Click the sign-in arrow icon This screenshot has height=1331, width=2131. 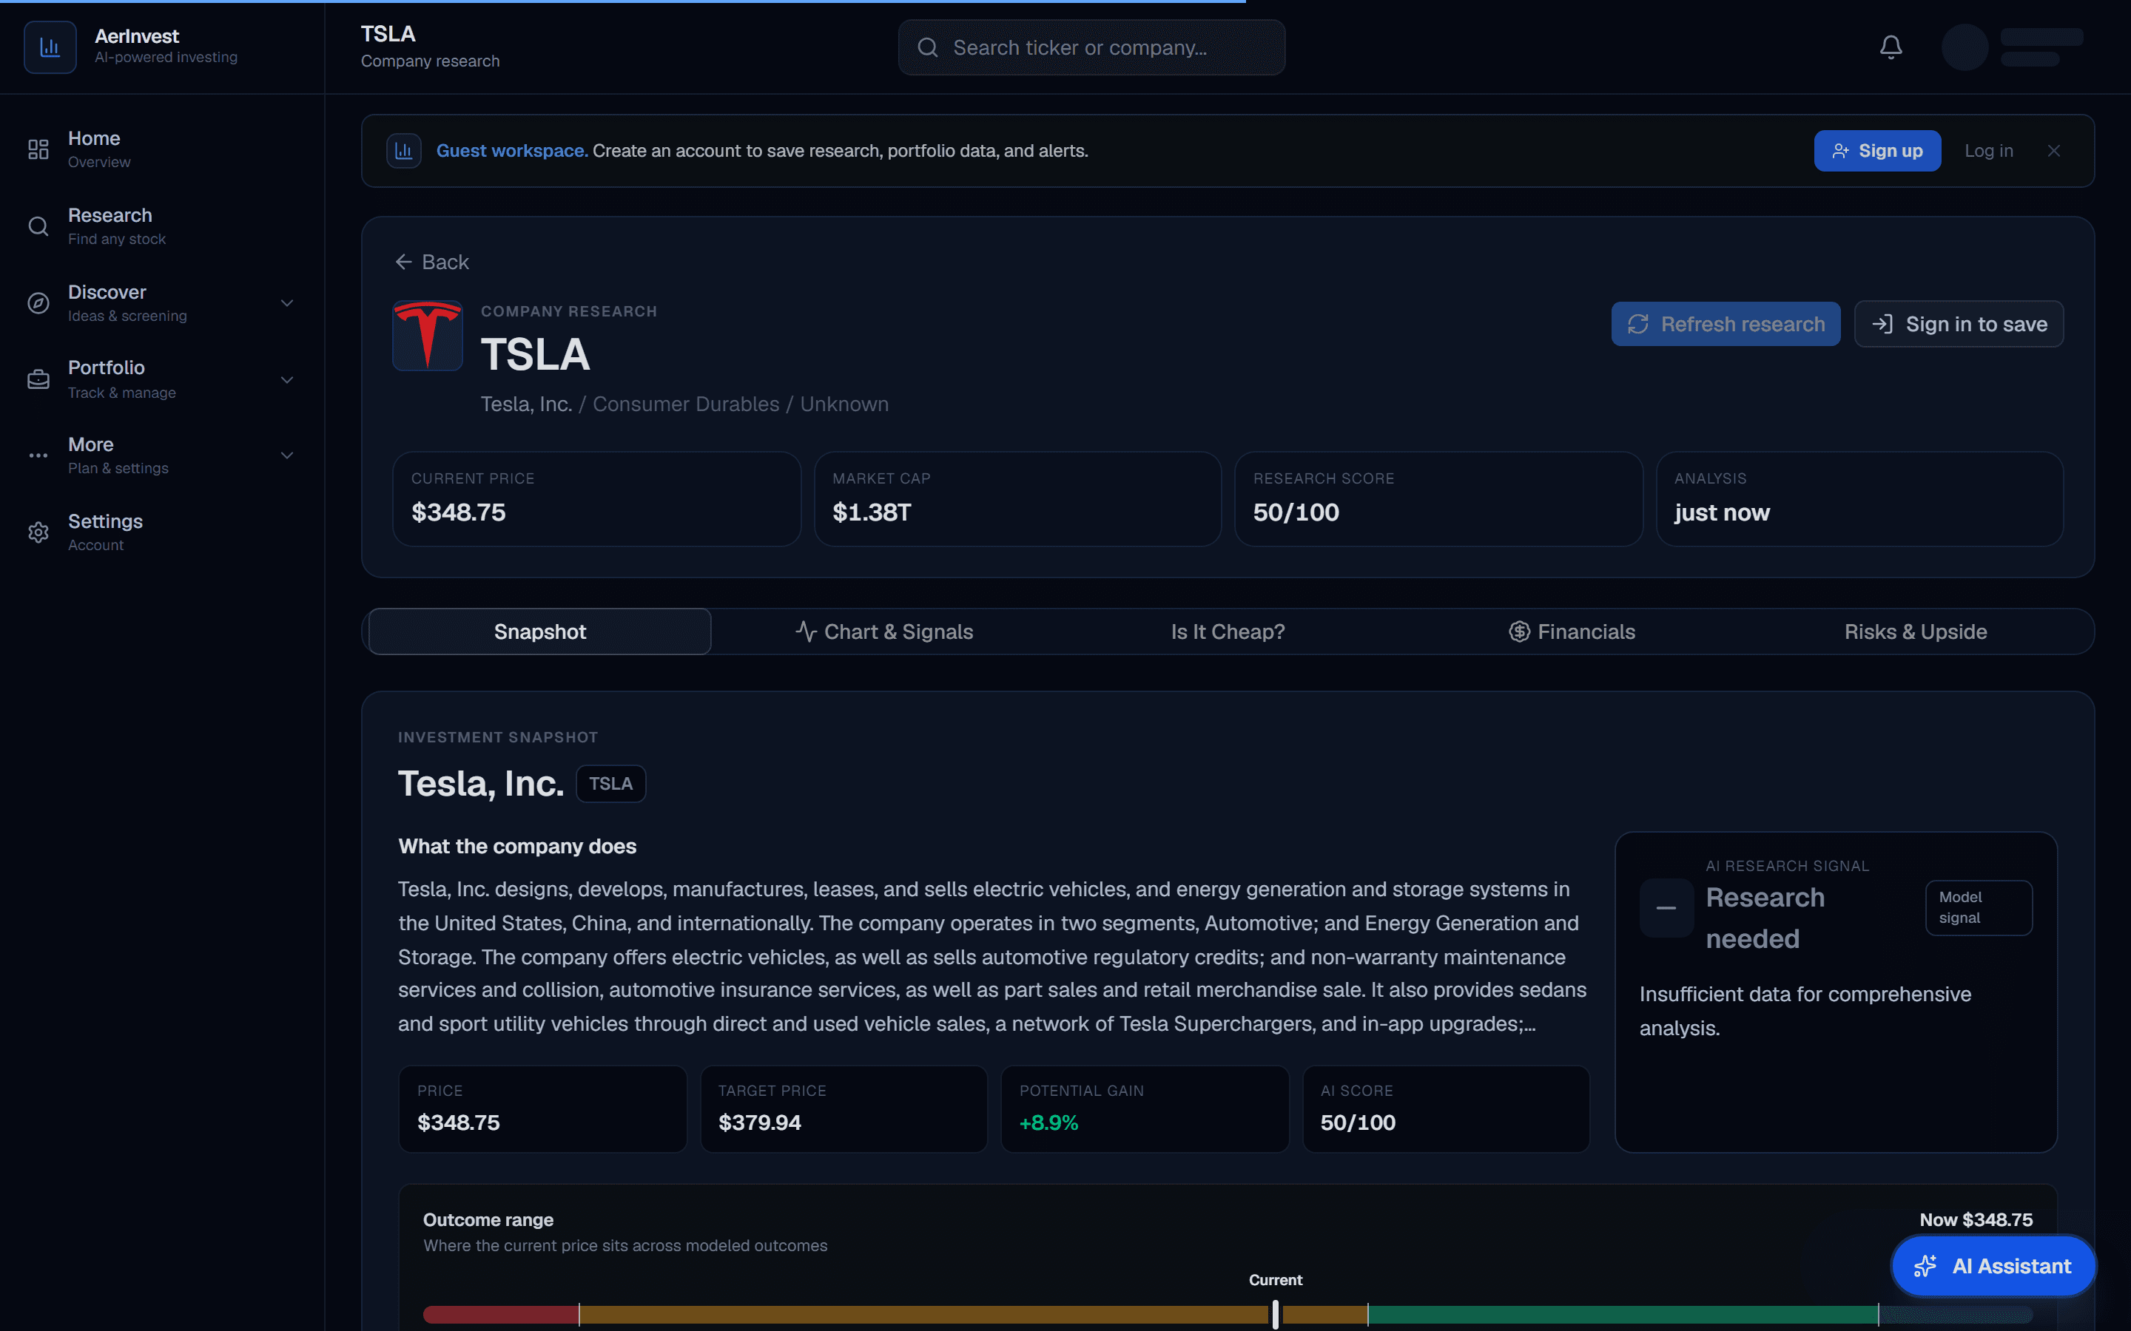coord(1882,324)
